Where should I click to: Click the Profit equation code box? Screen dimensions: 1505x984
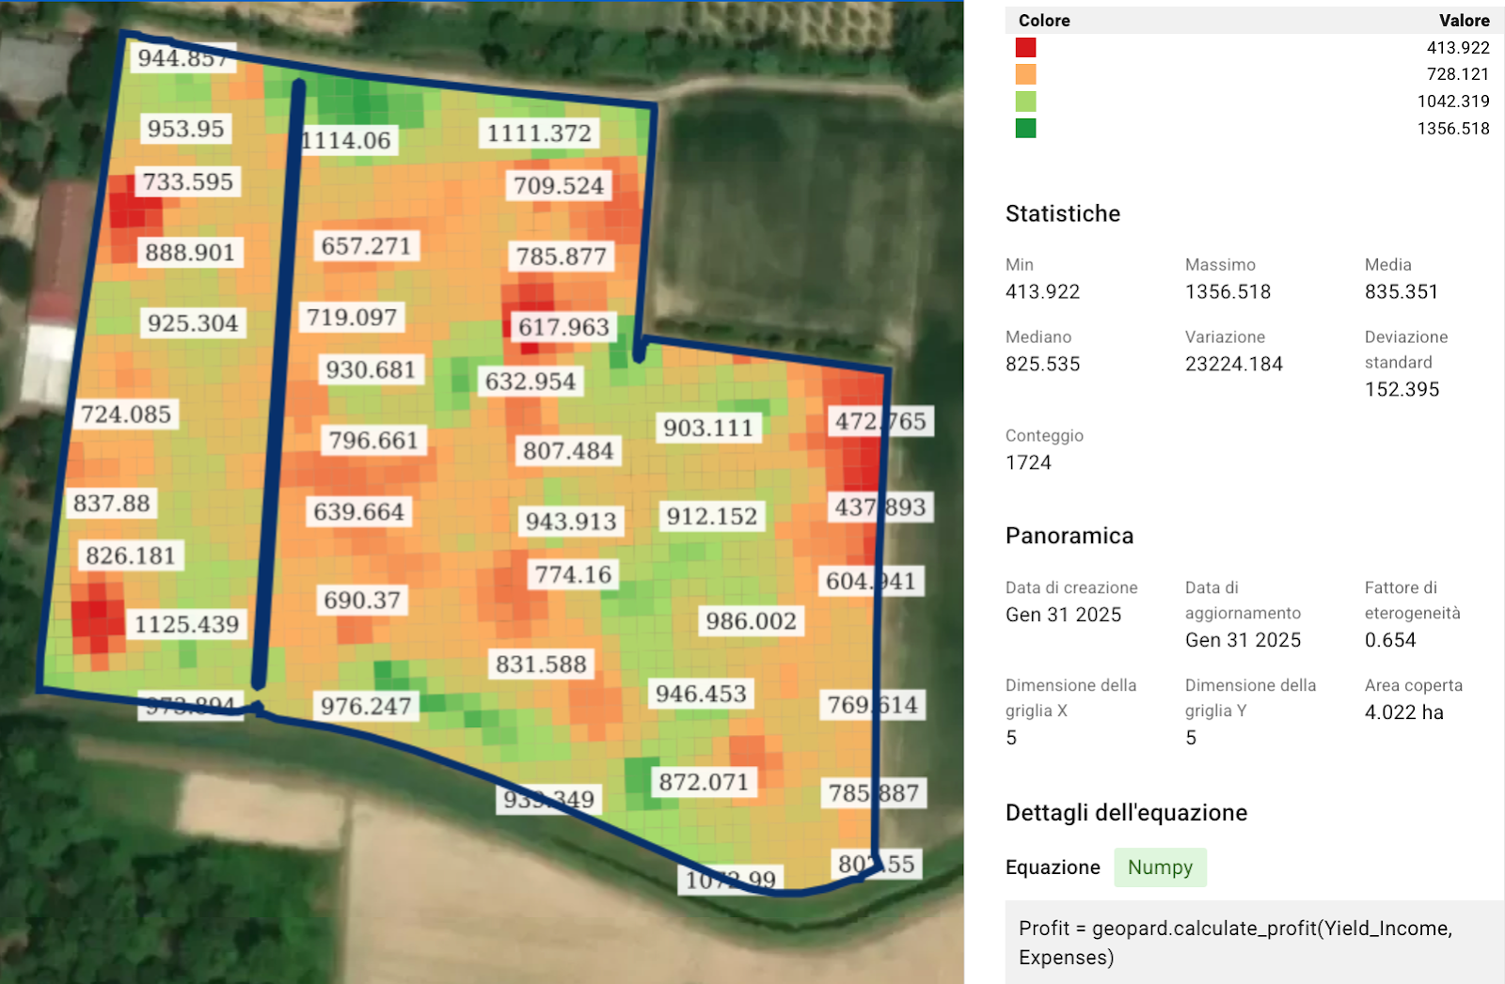click(x=1235, y=943)
